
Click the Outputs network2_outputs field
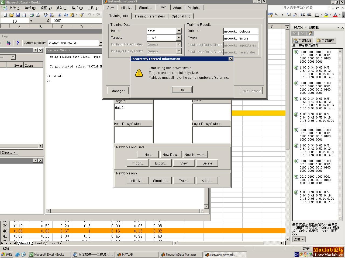tap(241, 31)
